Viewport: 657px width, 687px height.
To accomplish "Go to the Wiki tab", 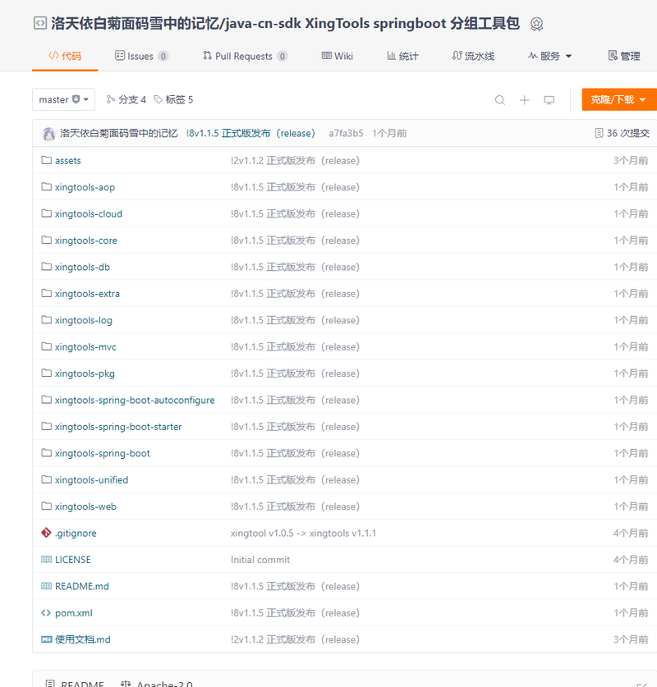I will point(337,56).
